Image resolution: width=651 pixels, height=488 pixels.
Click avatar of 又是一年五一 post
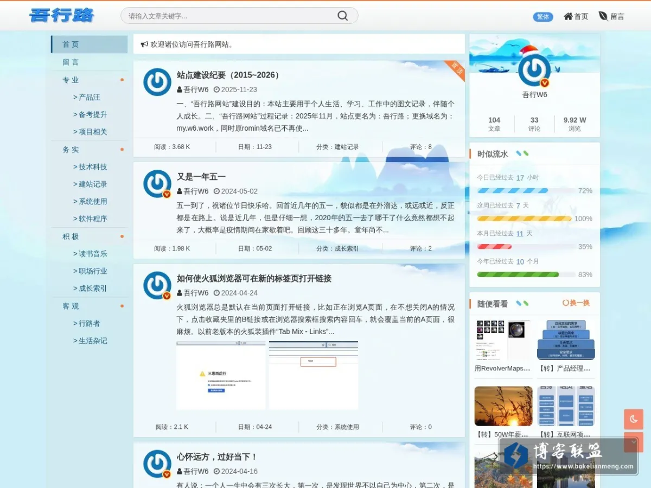157,184
